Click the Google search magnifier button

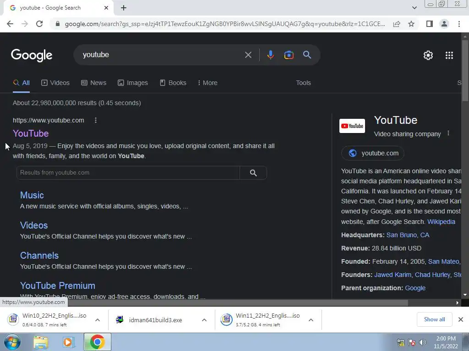307,55
